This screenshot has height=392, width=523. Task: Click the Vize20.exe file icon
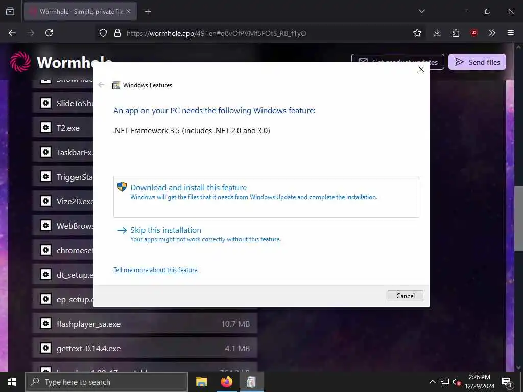(x=45, y=201)
